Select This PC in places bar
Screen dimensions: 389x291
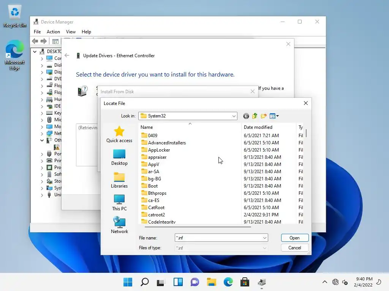[119, 203]
